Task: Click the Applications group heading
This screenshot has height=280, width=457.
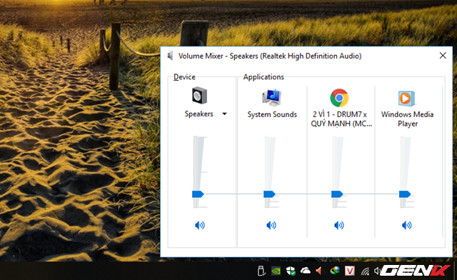Action: pos(263,77)
